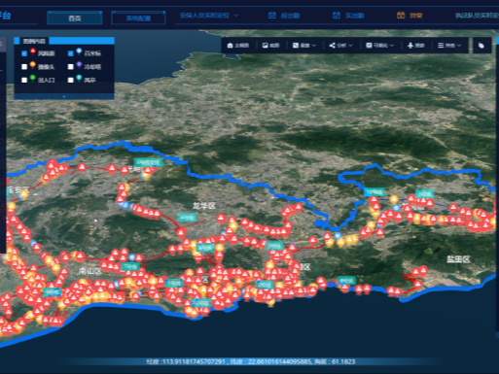Open the 其他 list menu dropdown
Viewport: 499px width, 374px height.
pyautogui.click(x=449, y=46)
